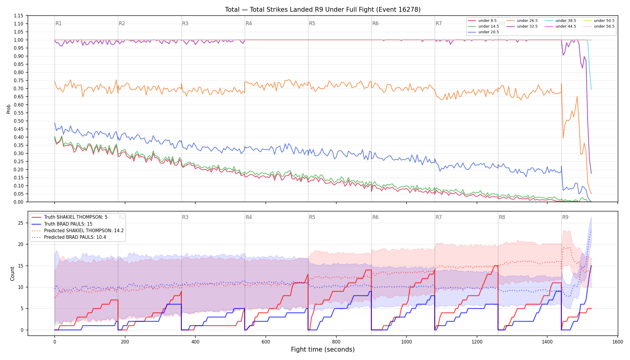Viewport: 630px width, 360px height.
Task: Click the 200 tick on the x-axis
Action: point(125,342)
